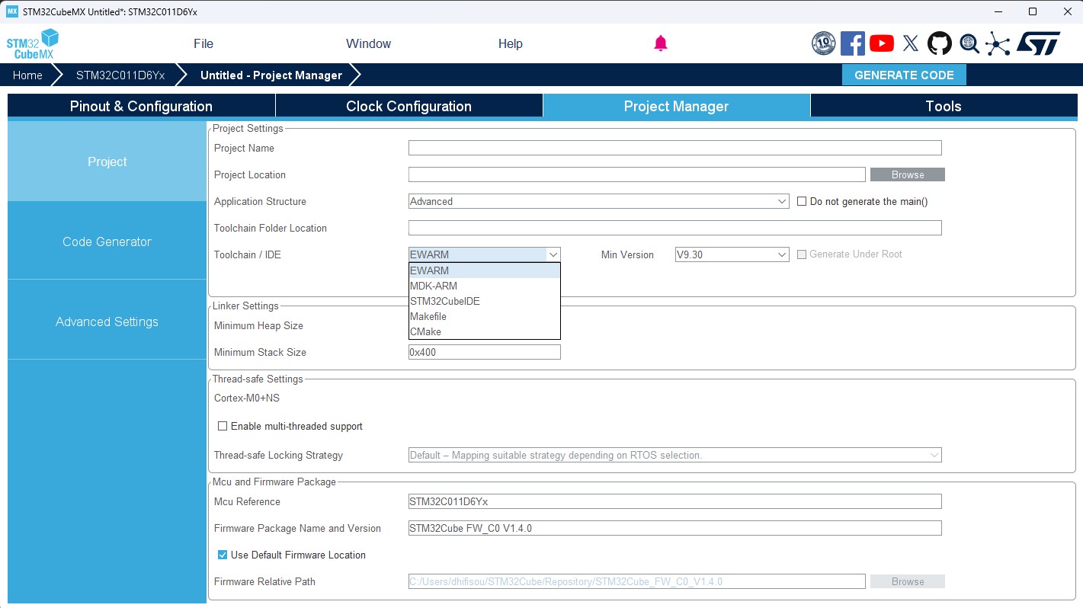1083x608 pixels.
Task: Switch to Clock Configuration tab
Action: tap(409, 106)
